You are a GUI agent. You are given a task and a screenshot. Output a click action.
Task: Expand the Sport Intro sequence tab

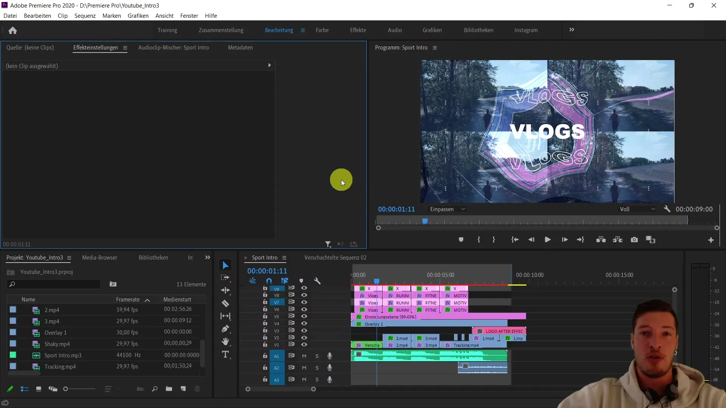coord(284,258)
